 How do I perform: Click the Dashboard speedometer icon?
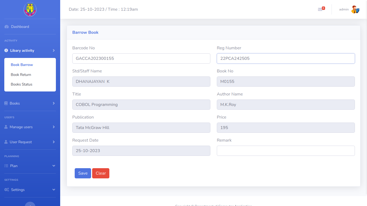coord(7,27)
